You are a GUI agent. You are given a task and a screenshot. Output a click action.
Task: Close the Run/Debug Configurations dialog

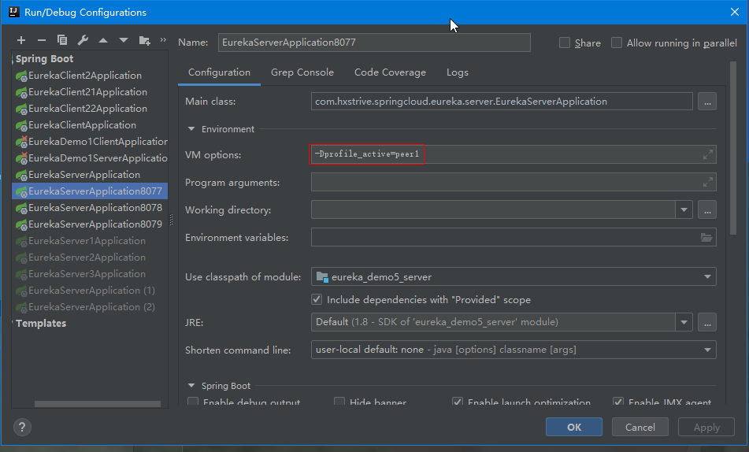[x=735, y=12]
